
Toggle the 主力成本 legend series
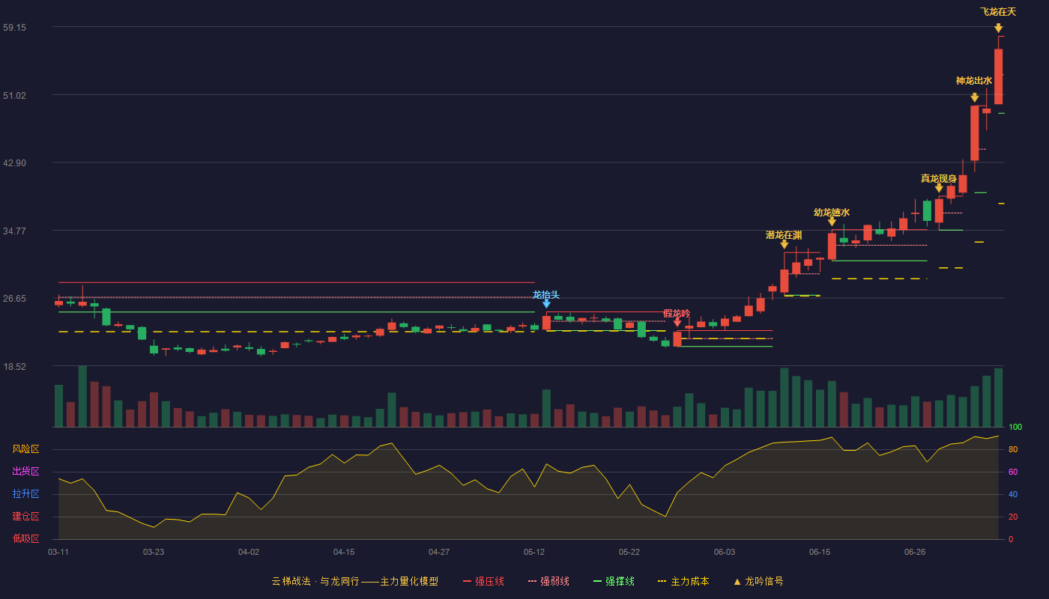click(683, 581)
